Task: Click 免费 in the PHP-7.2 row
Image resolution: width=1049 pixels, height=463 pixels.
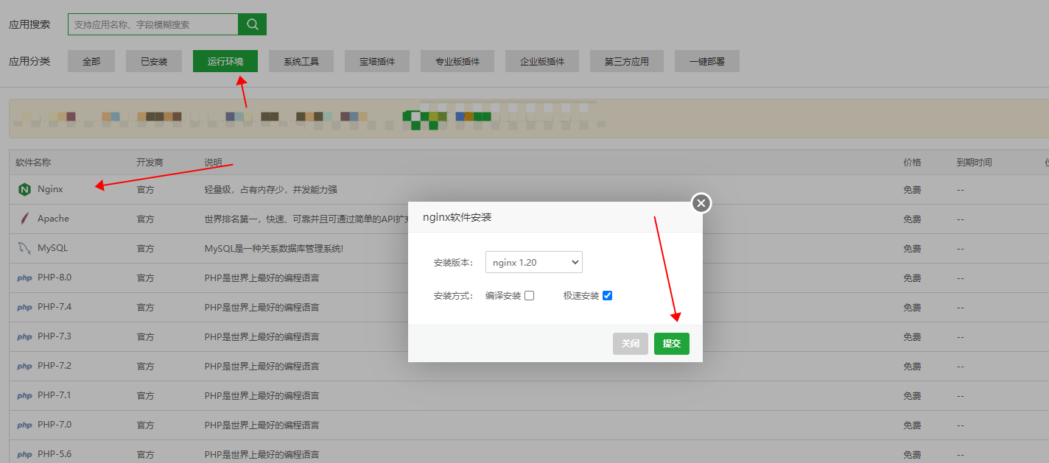Action: [912, 367]
